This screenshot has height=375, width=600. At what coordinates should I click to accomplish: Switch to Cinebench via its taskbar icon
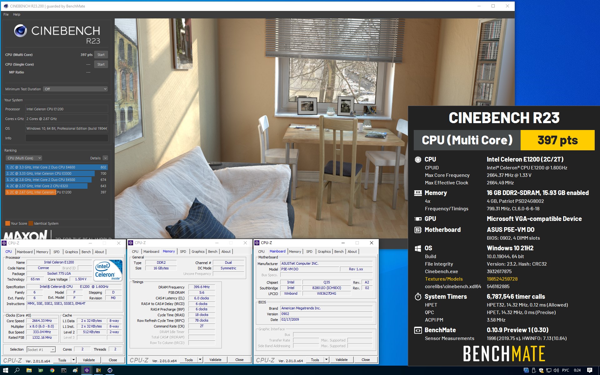pyautogui.click(x=110, y=370)
